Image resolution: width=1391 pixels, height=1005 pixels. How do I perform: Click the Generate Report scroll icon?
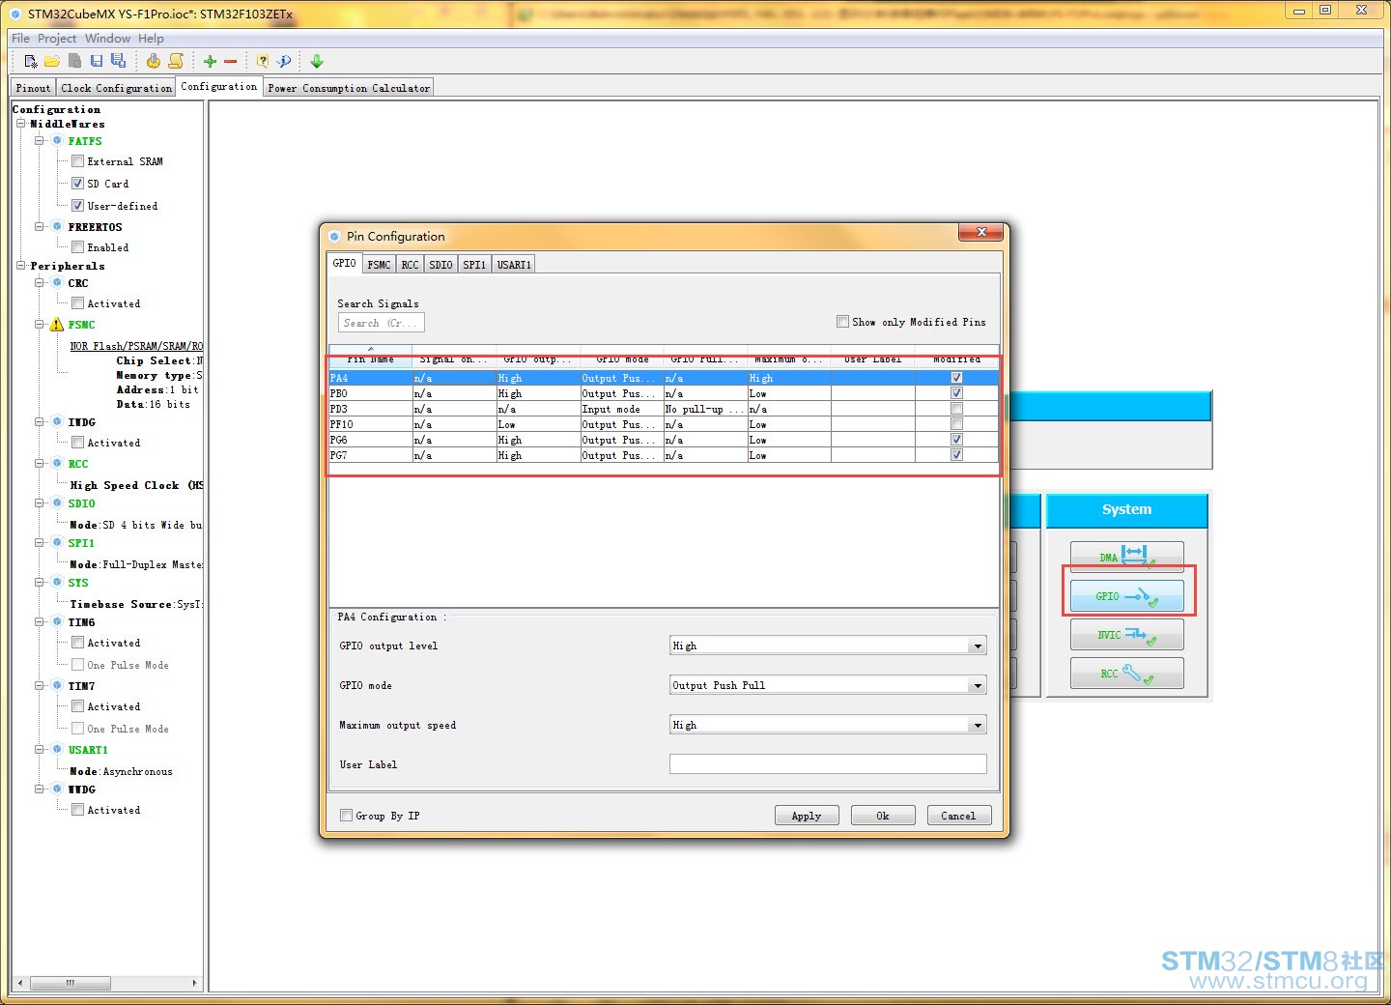point(176,61)
